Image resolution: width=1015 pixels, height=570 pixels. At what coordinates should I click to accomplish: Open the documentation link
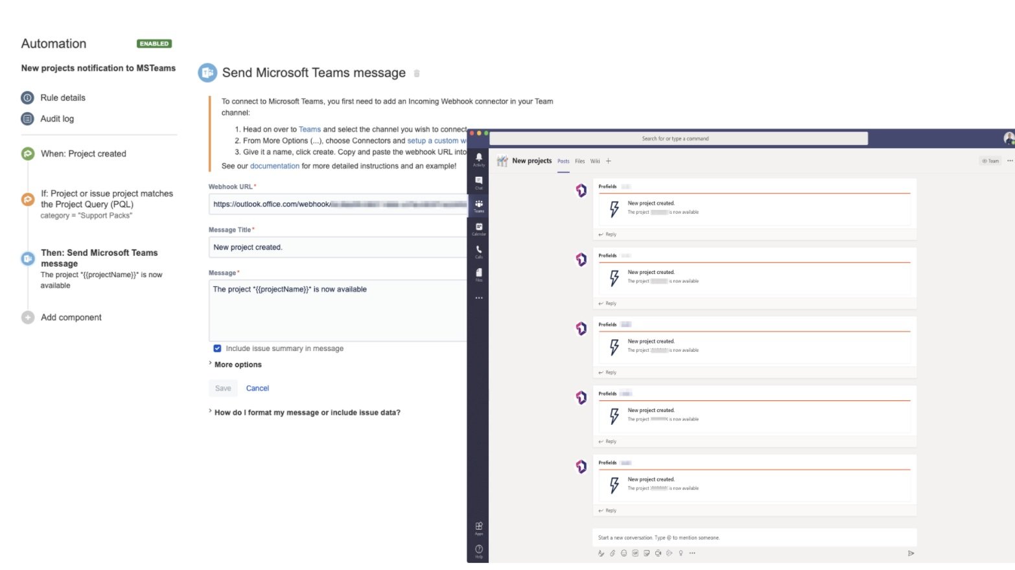coord(274,166)
